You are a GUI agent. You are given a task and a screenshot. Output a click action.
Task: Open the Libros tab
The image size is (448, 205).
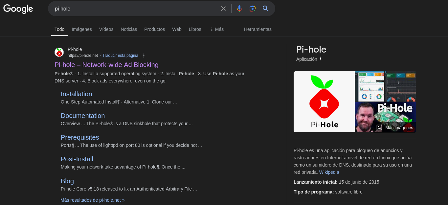[x=195, y=29]
